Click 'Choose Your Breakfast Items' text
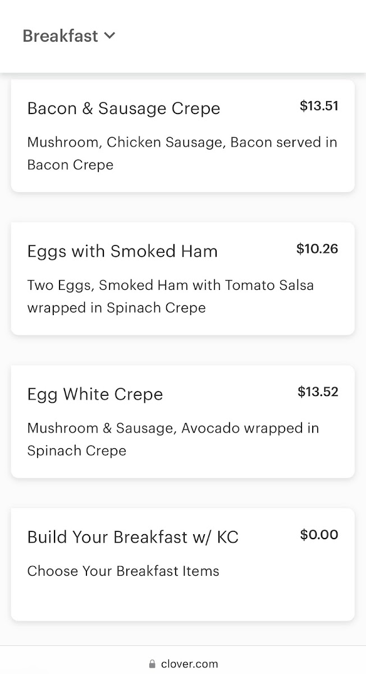Viewport: 366px width, 674px height. pos(123,571)
